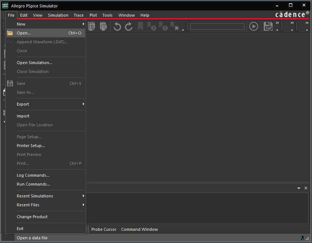This screenshot has width=312, height=243.
Task: Jump to the previous bookmark icon
Action: coord(163,26)
